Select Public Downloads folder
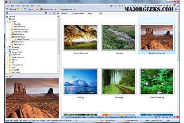Image resolution: width=184 pixels, height=123 pixels. 21,32
